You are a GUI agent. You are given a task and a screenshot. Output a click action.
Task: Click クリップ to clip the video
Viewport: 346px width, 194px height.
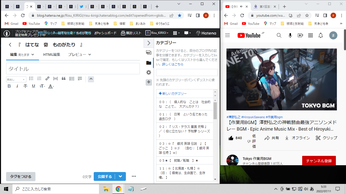(x=326, y=138)
